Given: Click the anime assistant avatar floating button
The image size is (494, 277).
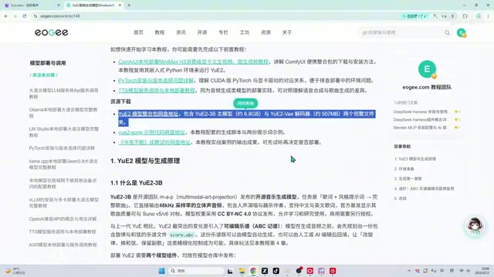Looking at the screenshot, I should tap(475, 226).
